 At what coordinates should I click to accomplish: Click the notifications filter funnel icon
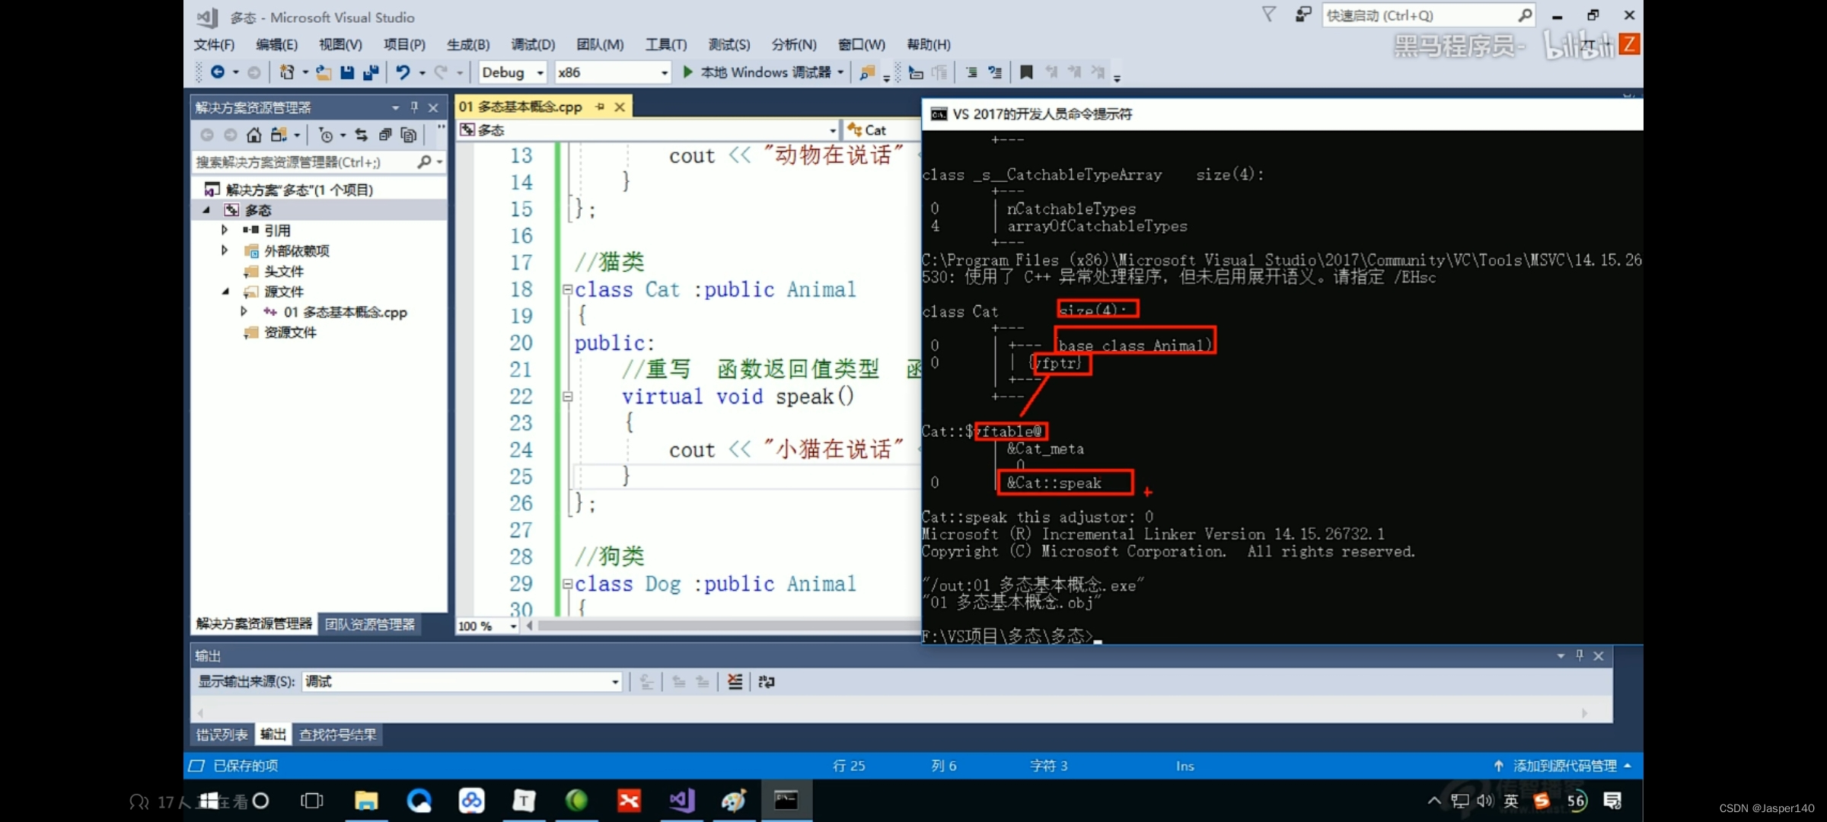click(x=1268, y=14)
